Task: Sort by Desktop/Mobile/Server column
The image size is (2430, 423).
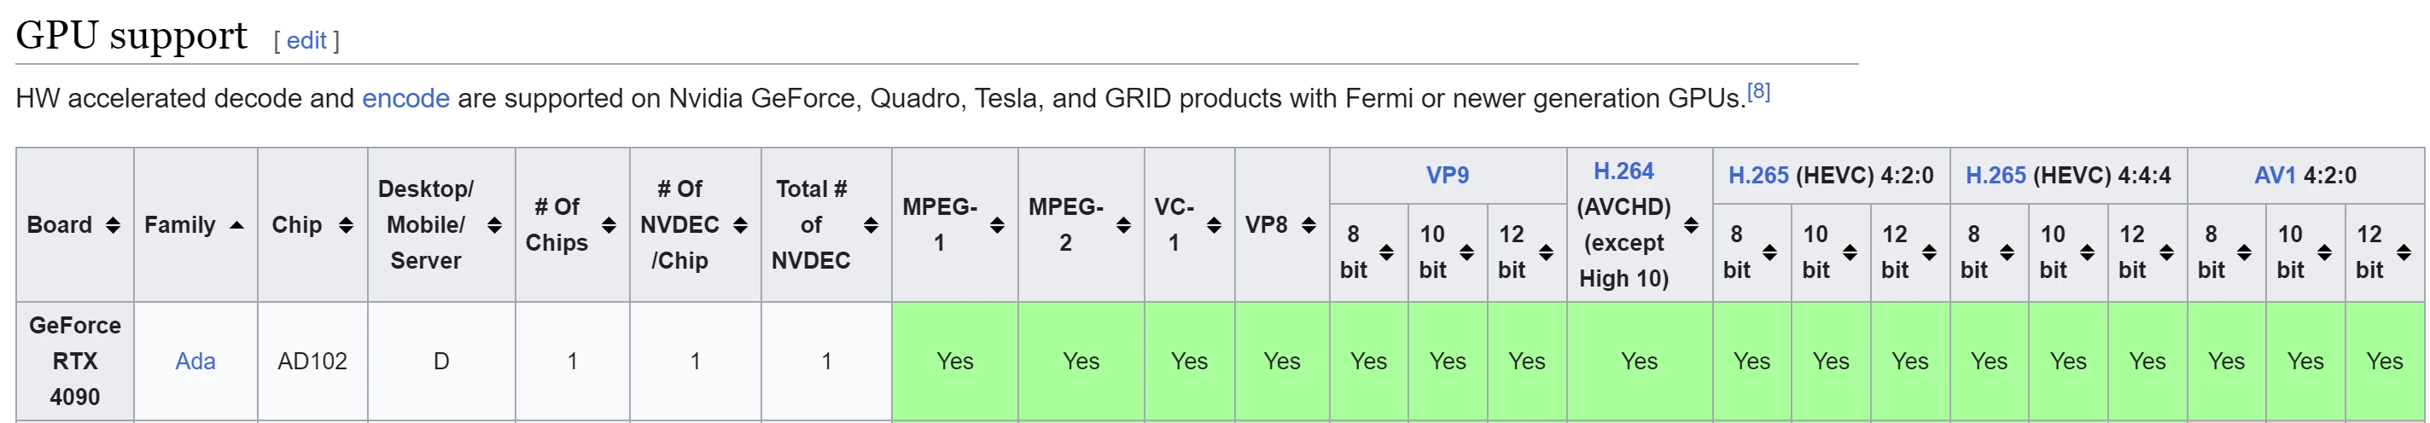Action: click(x=494, y=225)
